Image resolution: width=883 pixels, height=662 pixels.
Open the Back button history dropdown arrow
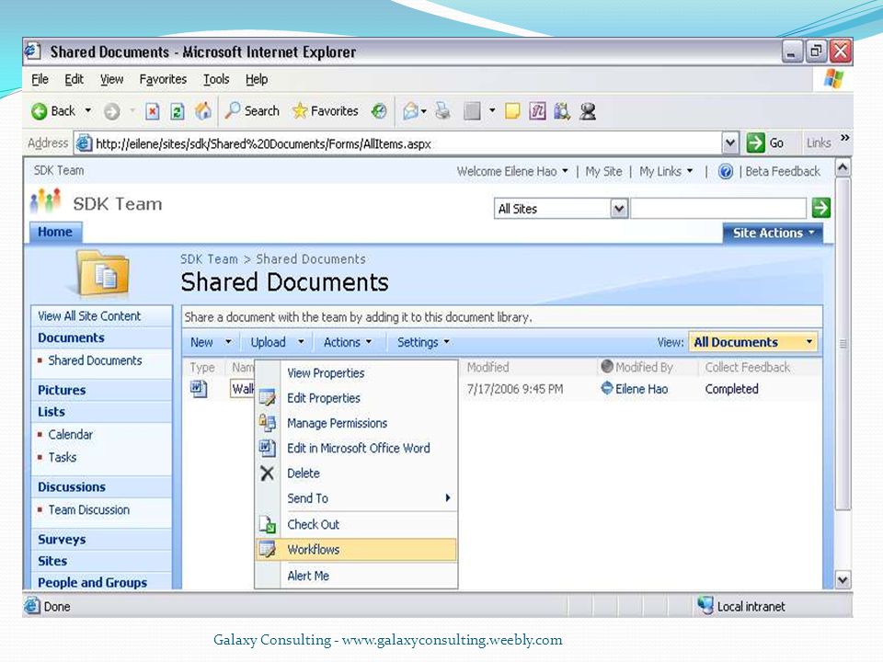tap(88, 111)
